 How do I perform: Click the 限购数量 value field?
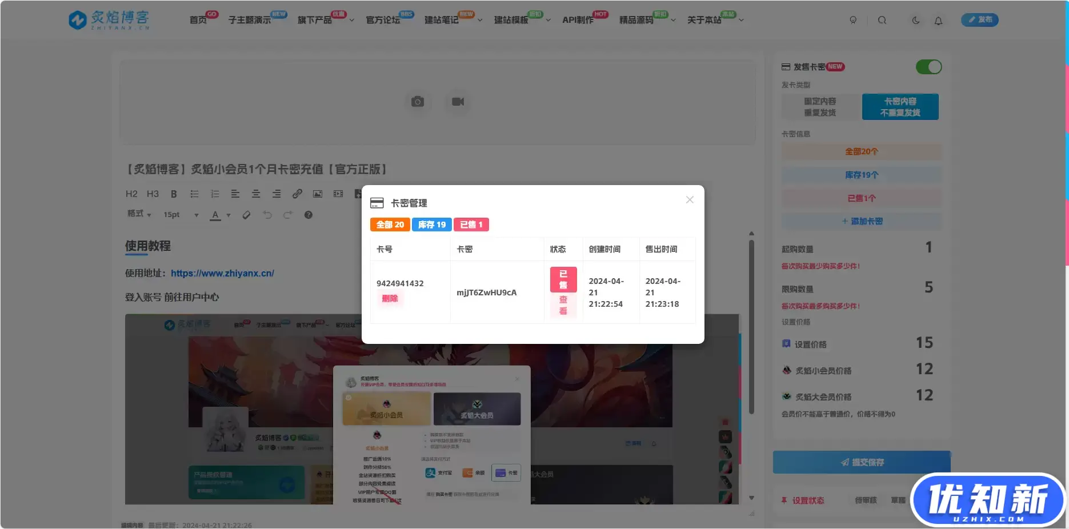click(x=928, y=287)
